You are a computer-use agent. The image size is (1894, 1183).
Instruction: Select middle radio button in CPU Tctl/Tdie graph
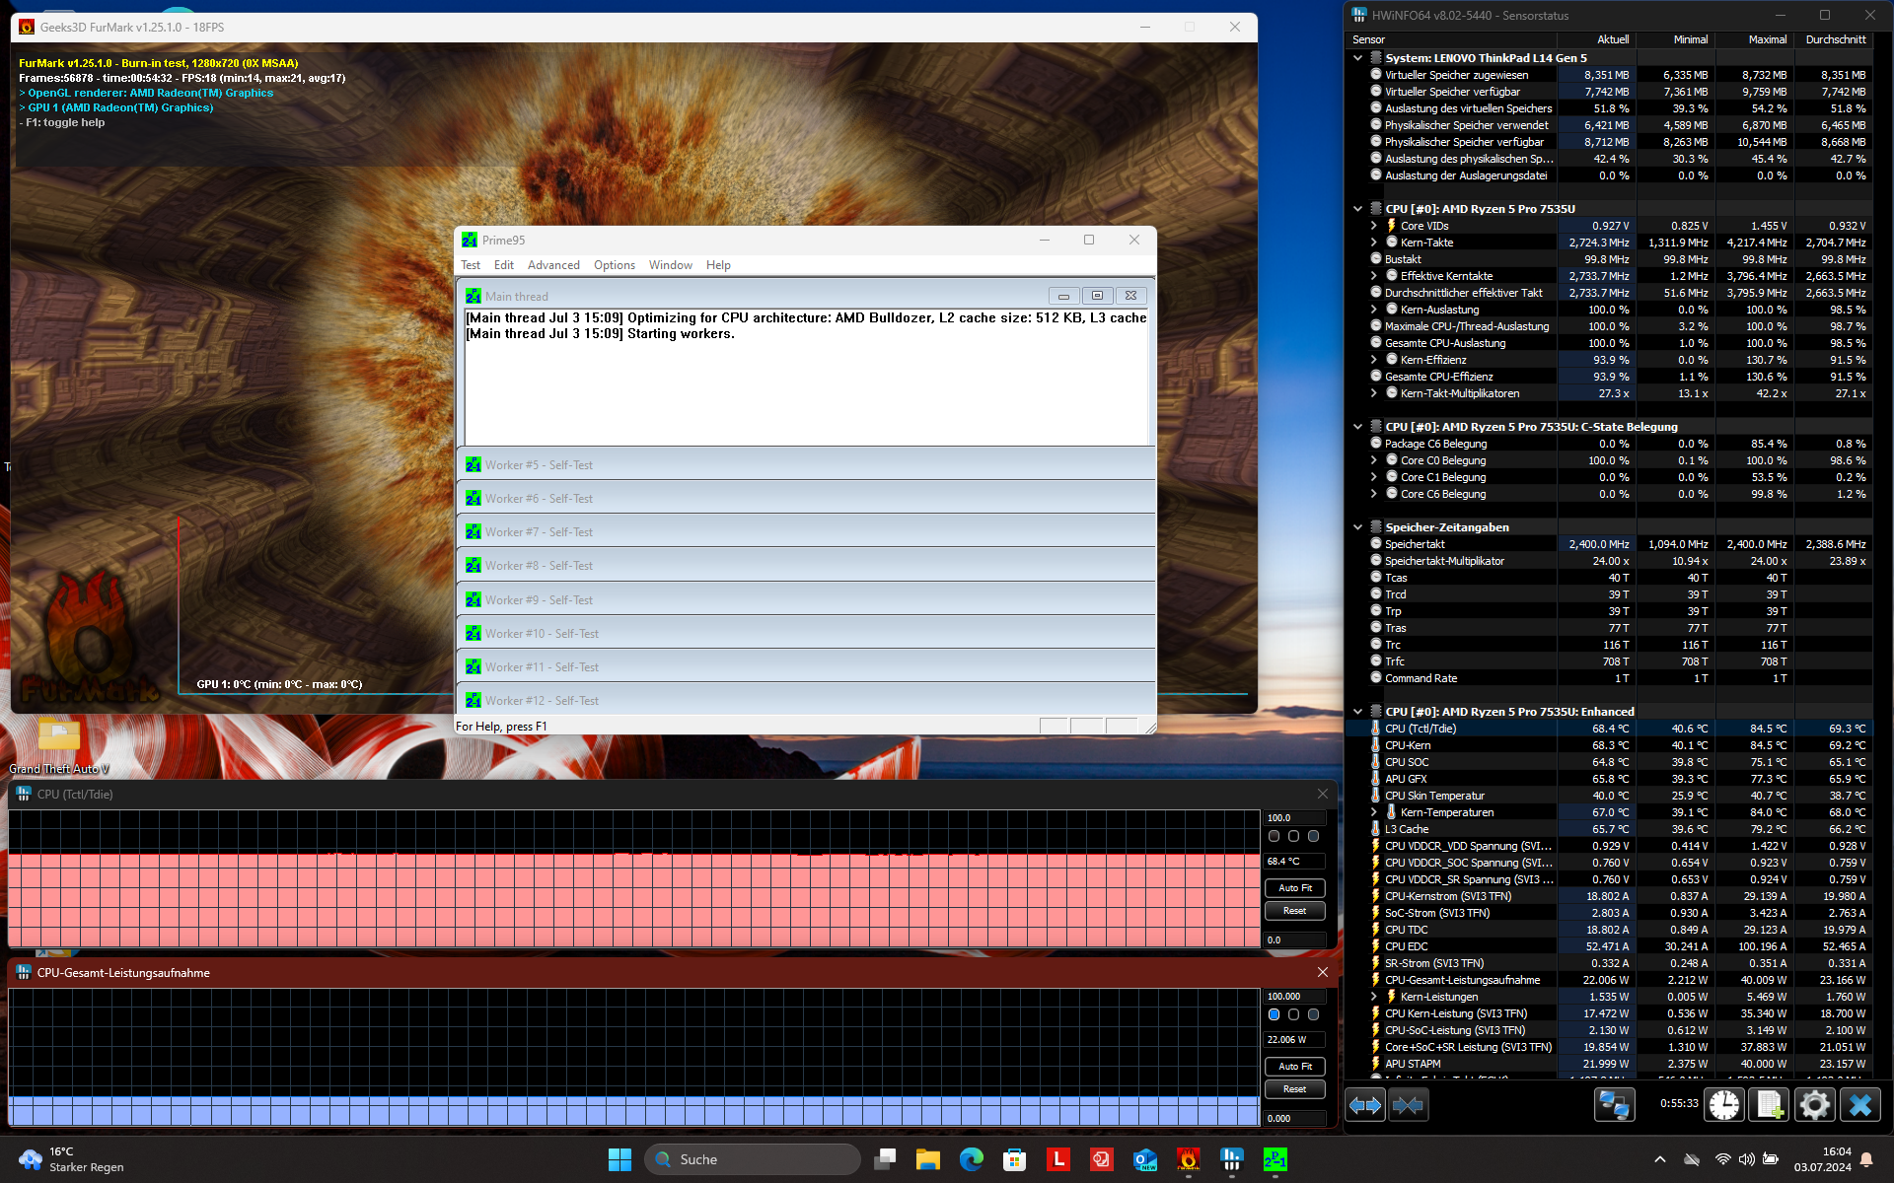pyautogui.click(x=1293, y=836)
